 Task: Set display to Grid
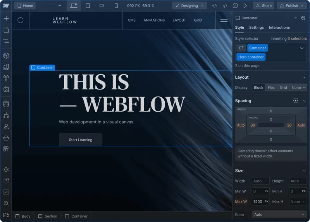click(x=283, y=88)
